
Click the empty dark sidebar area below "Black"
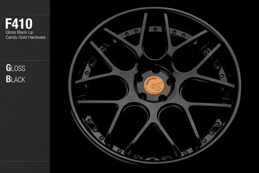tap(24, 126)
